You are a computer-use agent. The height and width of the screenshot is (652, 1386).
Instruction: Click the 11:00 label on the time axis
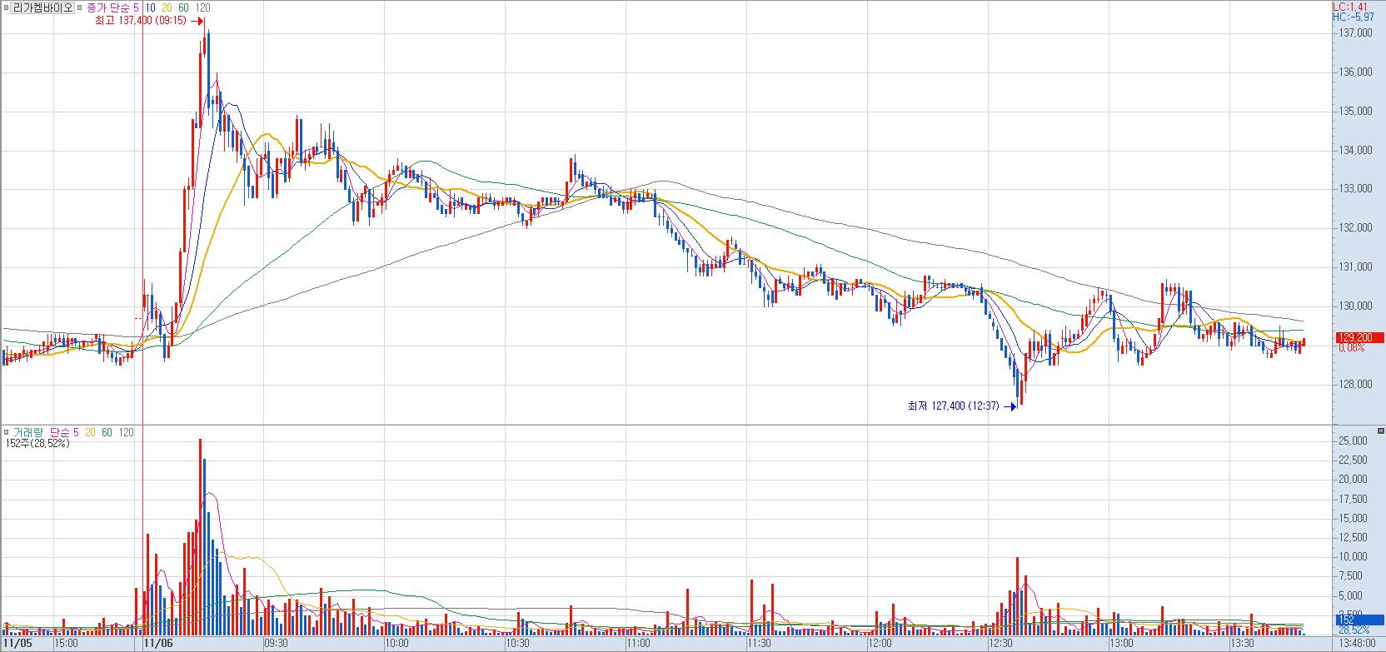[638, 643]
